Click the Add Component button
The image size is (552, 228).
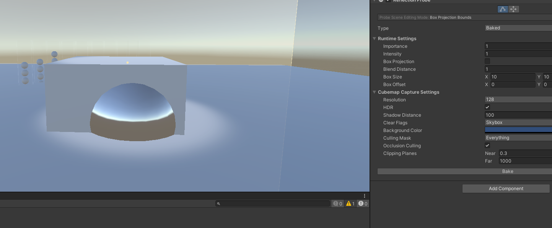pyautogui.click(x=506, y=189)
